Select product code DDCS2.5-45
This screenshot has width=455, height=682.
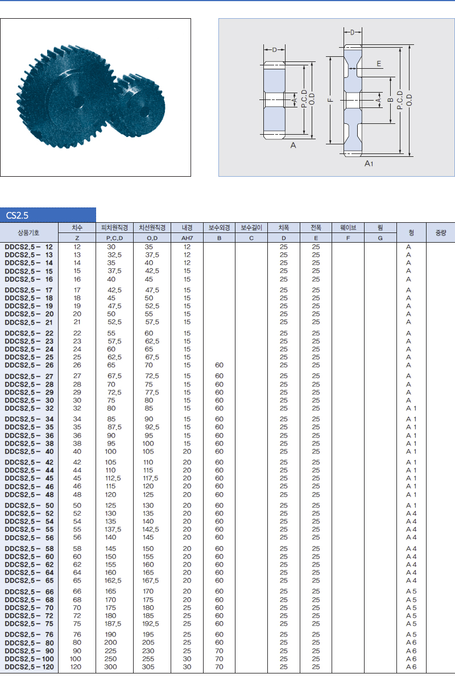[28, 478]
